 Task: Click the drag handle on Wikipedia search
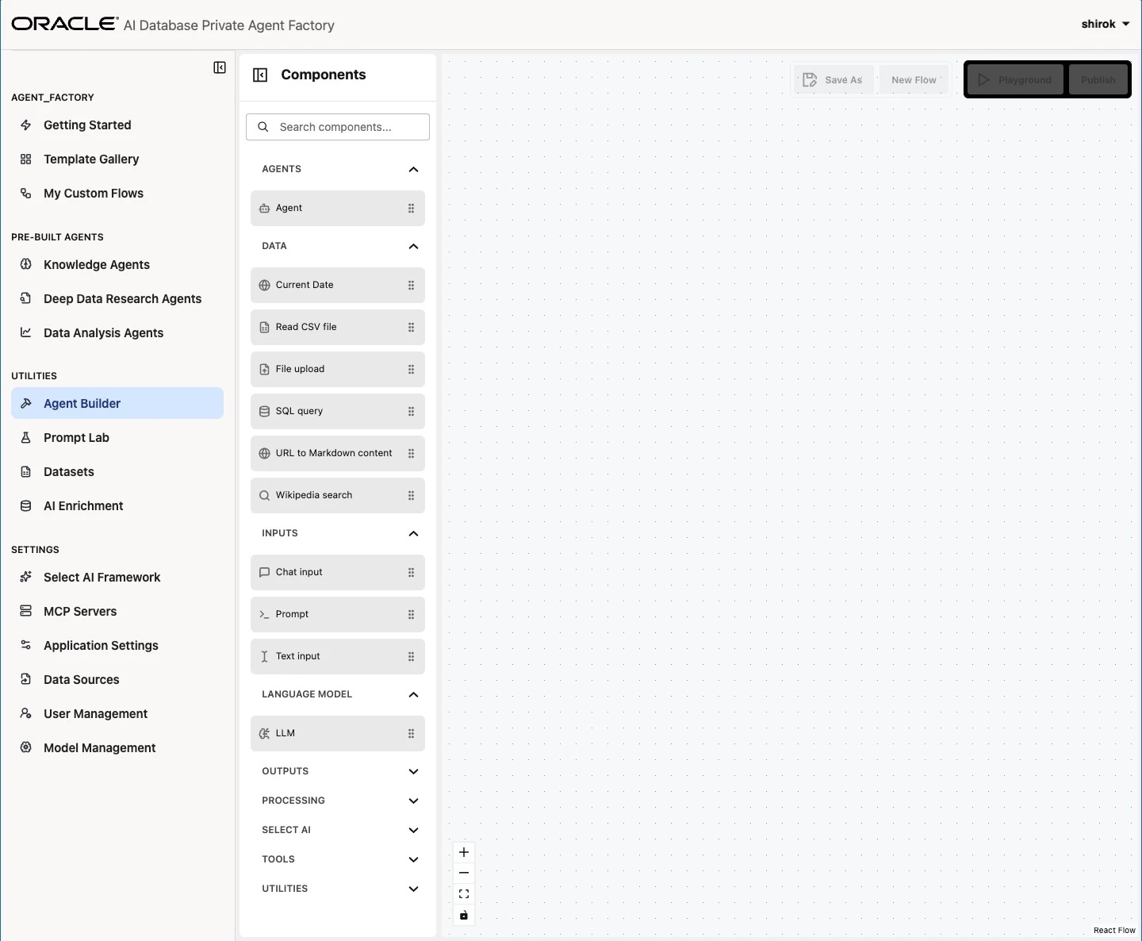click(x=411, y=496)
